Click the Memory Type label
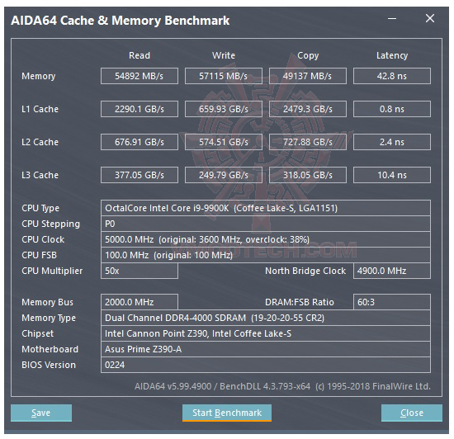This screenshot has height=439, width=454. (x=49, y=318)
